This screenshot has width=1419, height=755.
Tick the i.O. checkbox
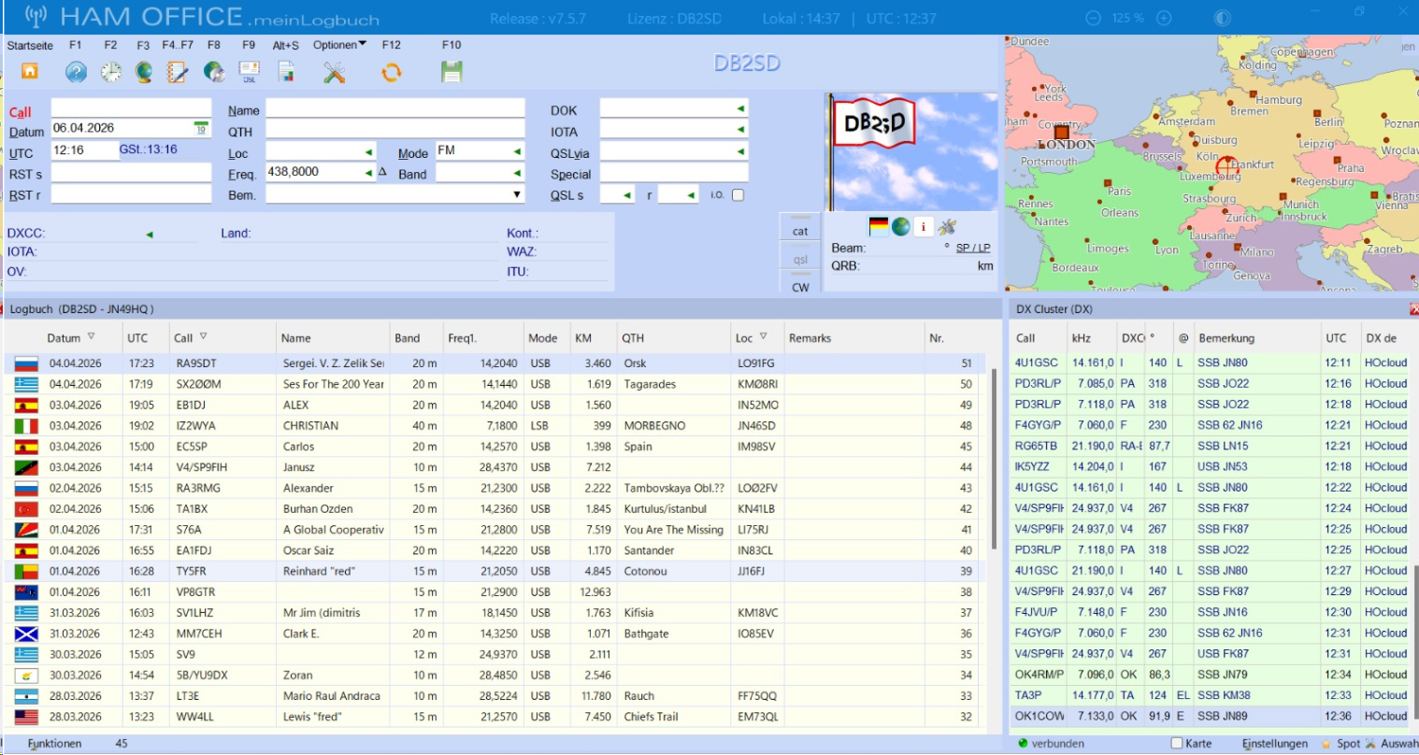pos(738,195)
